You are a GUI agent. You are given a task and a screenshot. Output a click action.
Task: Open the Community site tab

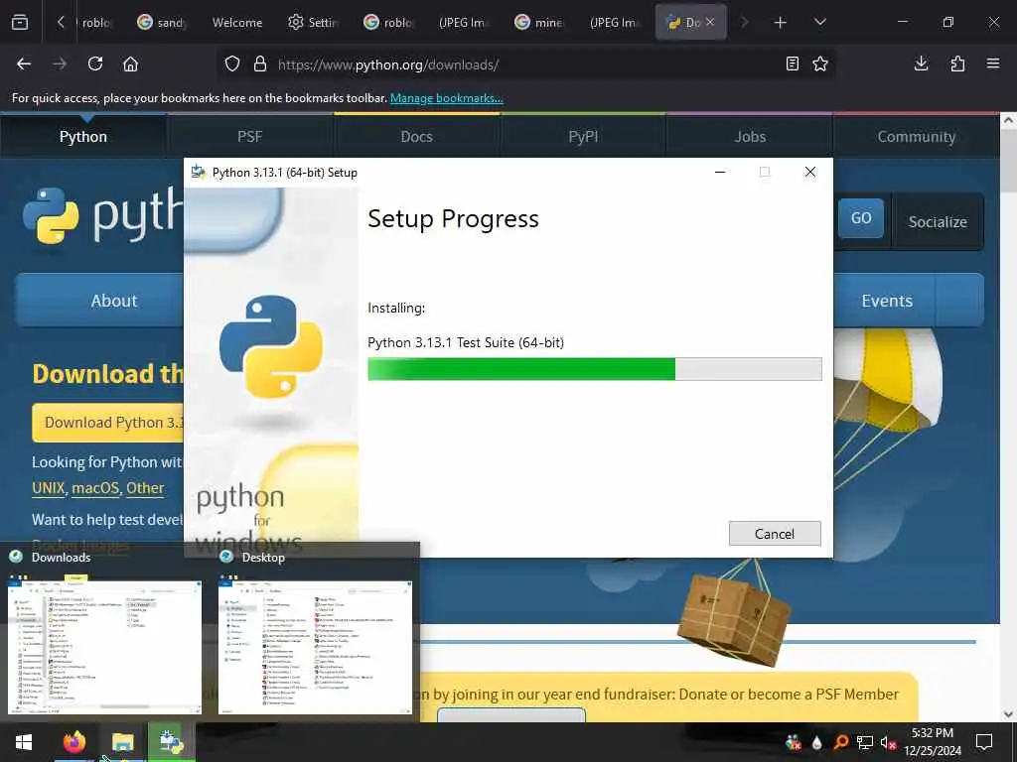[917, 137]
